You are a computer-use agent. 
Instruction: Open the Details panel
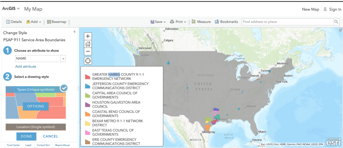click(x=14, y=22)
